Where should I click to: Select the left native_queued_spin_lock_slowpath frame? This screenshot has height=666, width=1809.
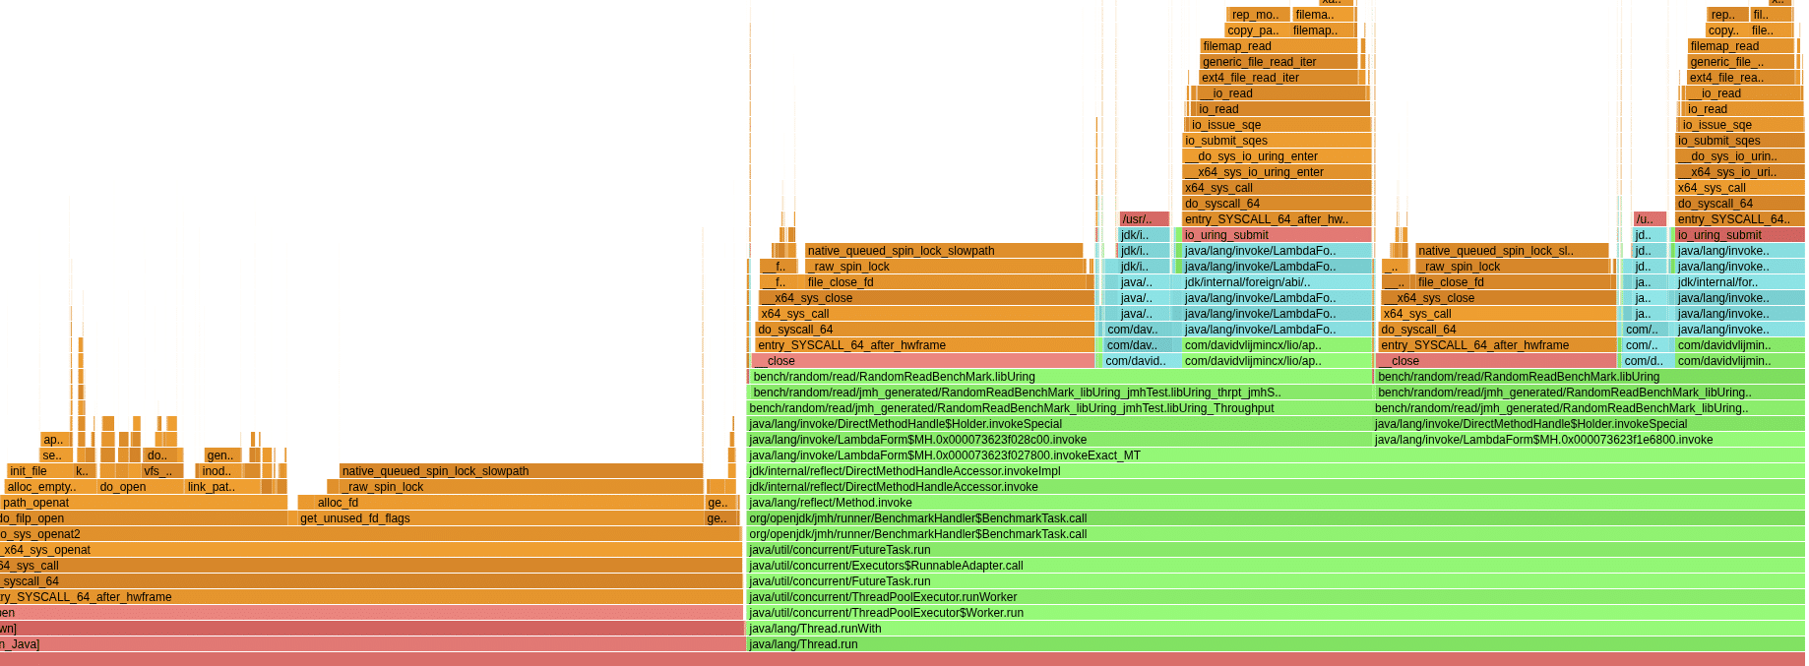[522, 471]
